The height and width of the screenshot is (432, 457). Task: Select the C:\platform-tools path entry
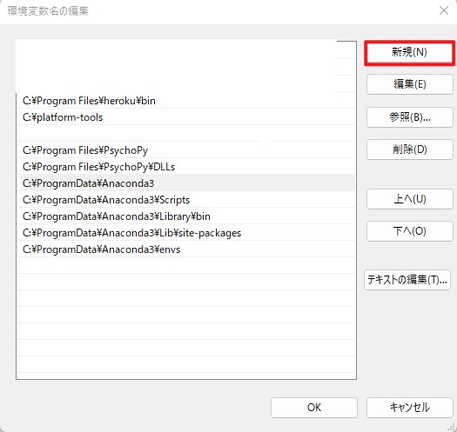186,117
